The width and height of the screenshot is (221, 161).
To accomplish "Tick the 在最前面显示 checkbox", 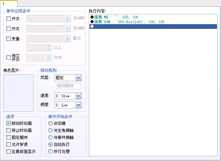I will 9,151.
